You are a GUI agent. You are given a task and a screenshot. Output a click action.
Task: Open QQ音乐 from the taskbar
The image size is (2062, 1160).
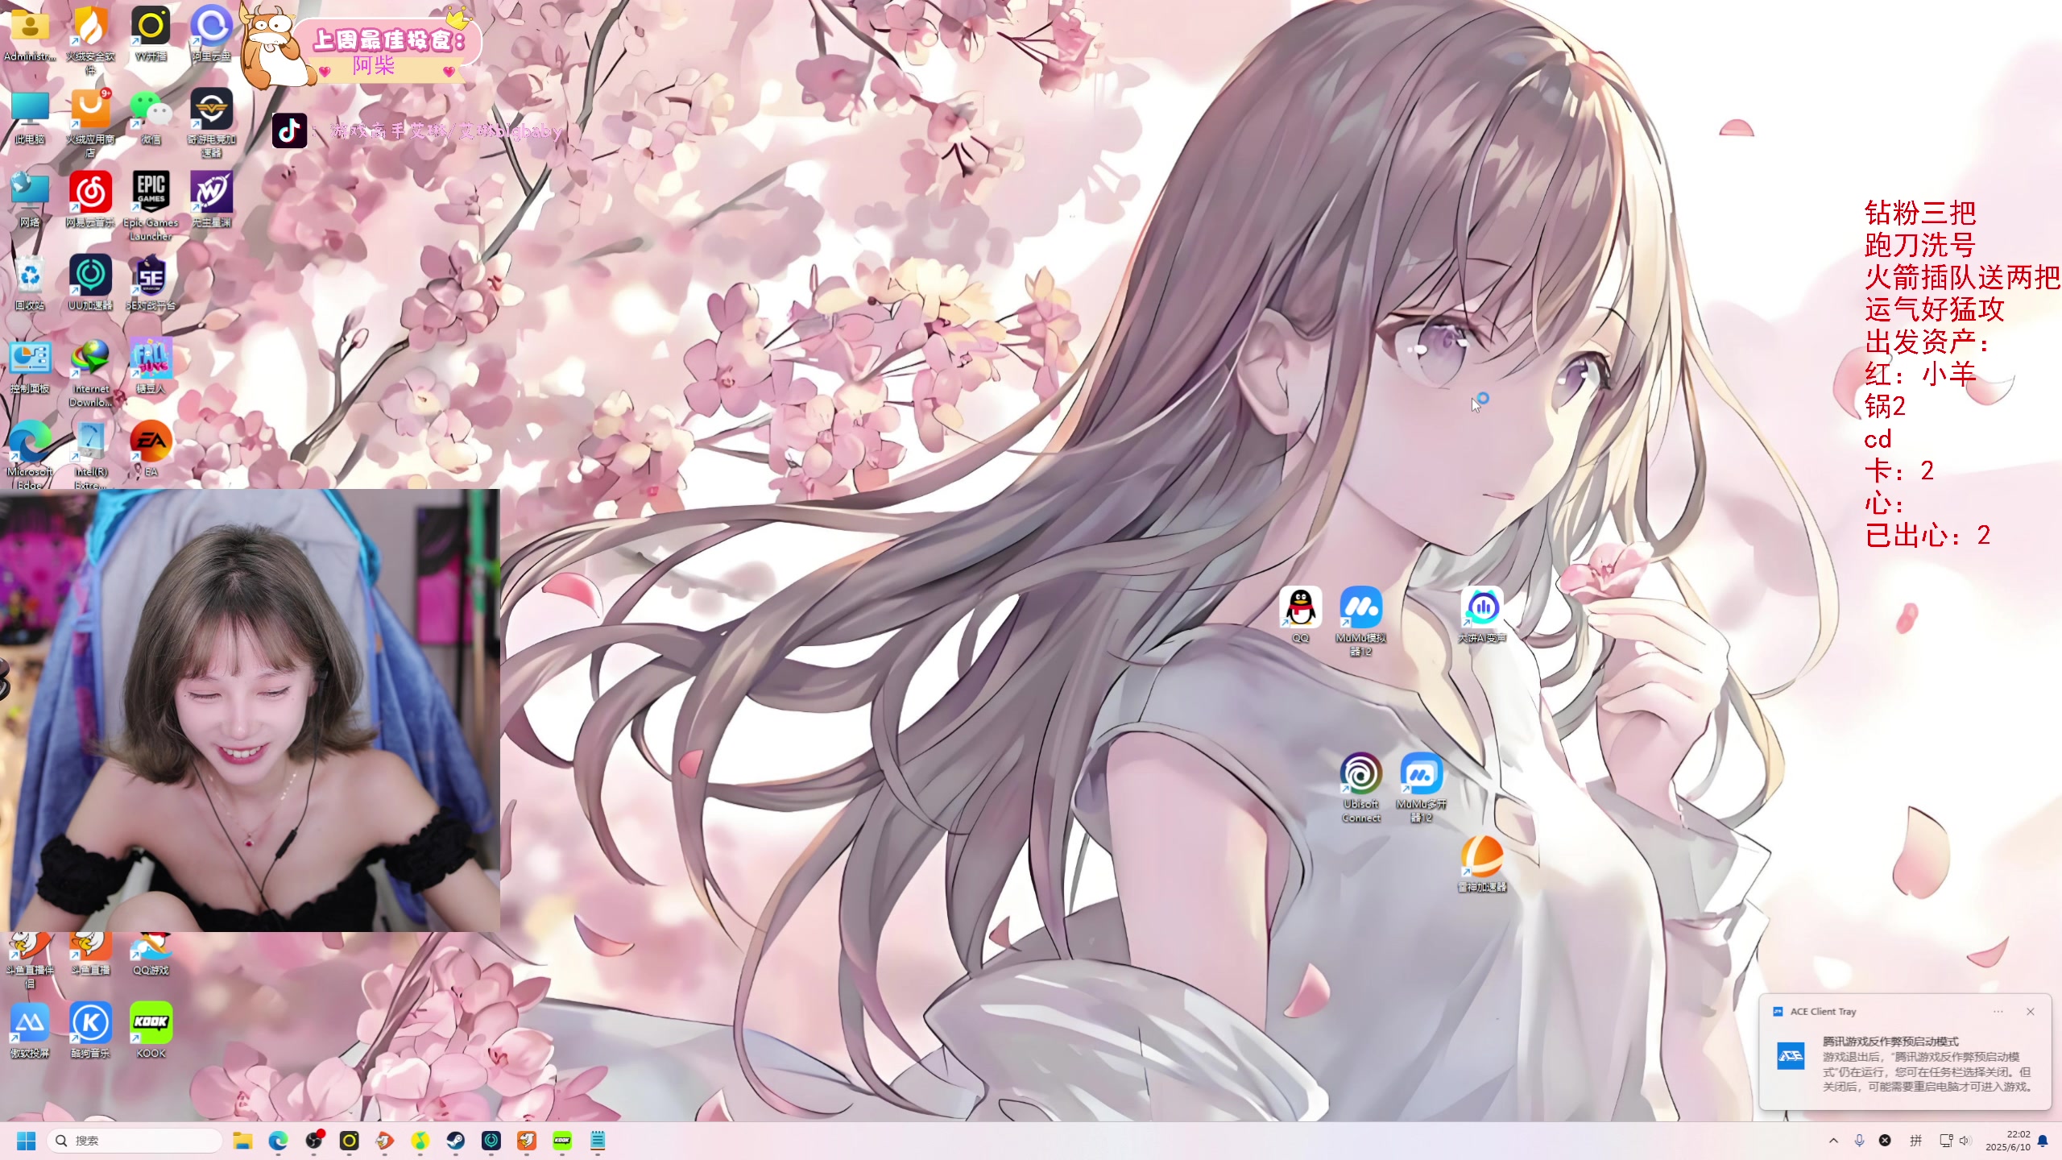(x=420, y=1141)
